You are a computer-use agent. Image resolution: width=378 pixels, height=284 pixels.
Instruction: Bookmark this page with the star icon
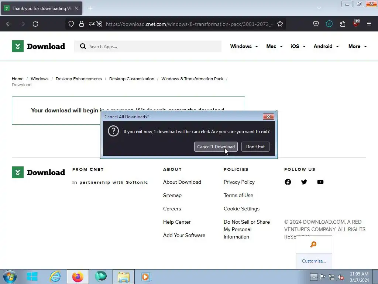[x=280, y=24]
